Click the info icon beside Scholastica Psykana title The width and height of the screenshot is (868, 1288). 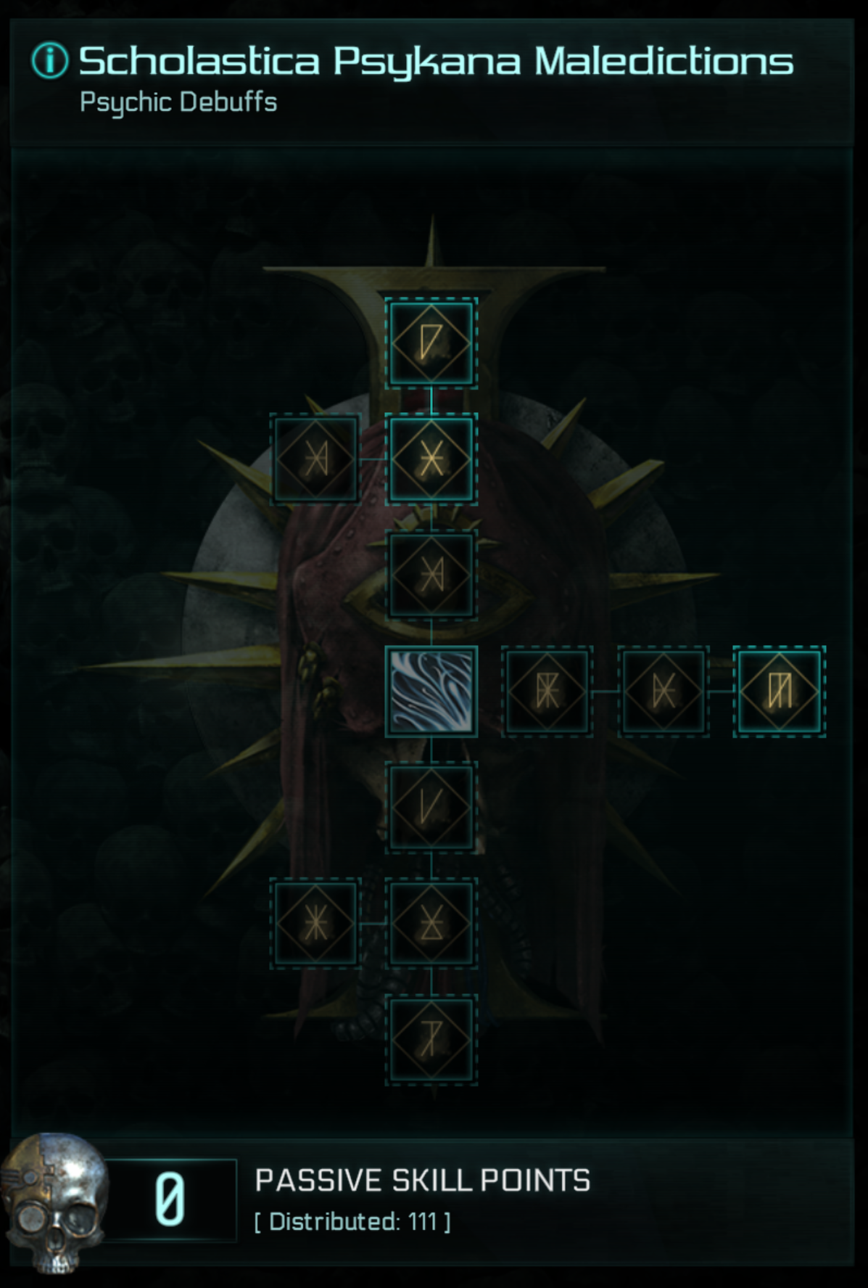tap(50, 60)
